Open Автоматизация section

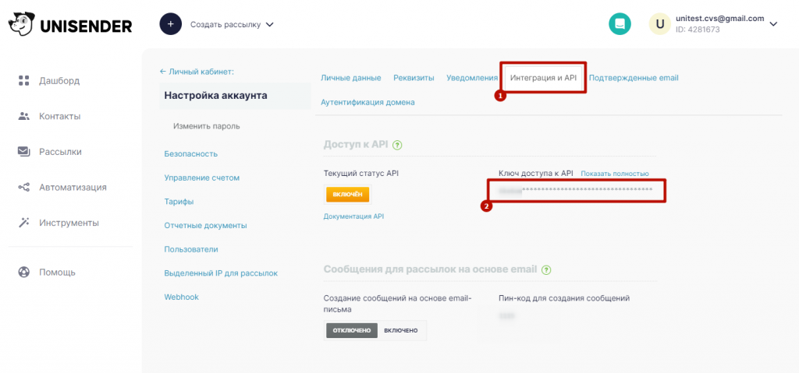[x=73, y=187]
